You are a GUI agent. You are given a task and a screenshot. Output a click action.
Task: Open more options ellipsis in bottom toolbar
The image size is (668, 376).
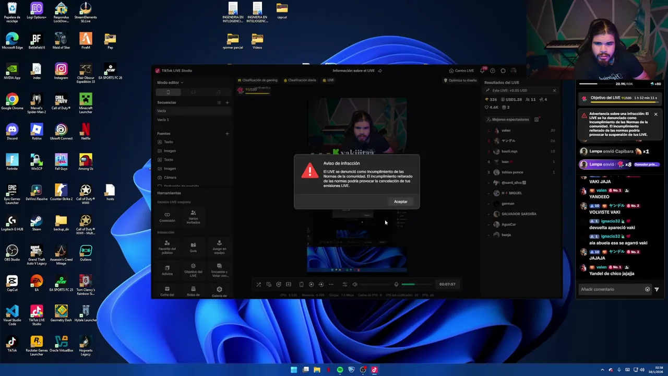point(331,285)
